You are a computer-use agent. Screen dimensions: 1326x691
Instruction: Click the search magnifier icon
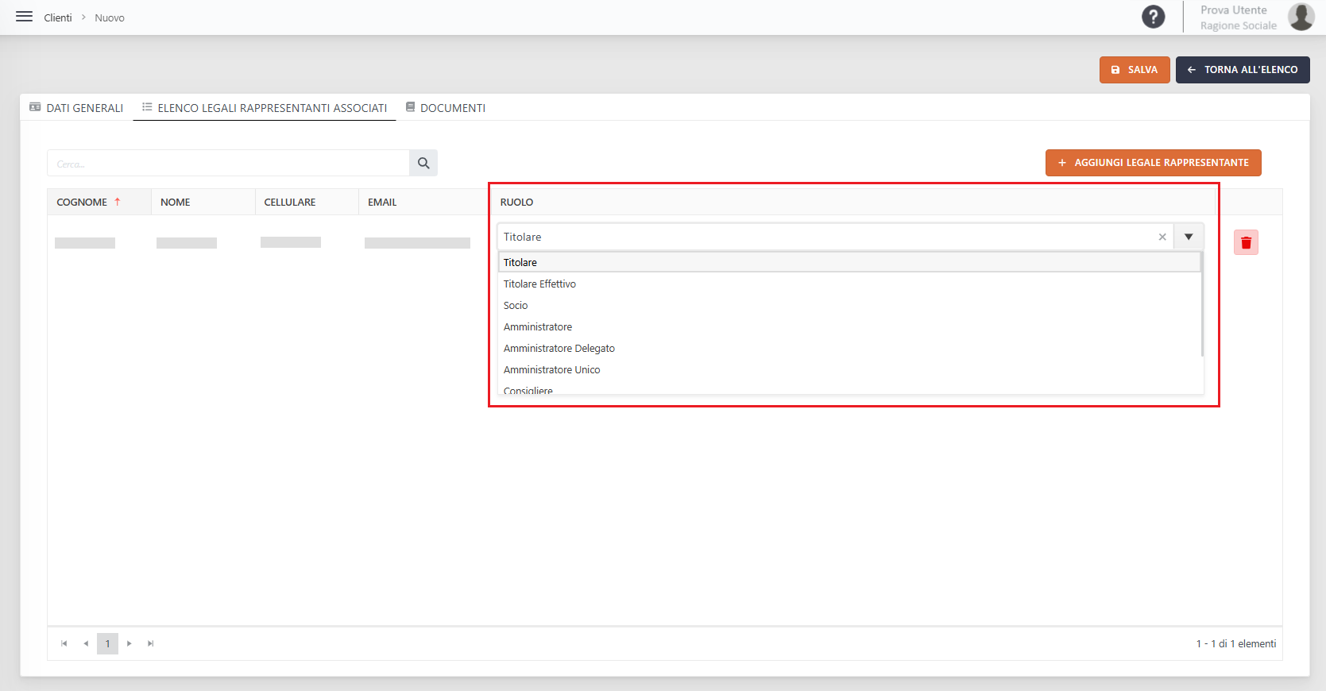click(x=423, y=163)
